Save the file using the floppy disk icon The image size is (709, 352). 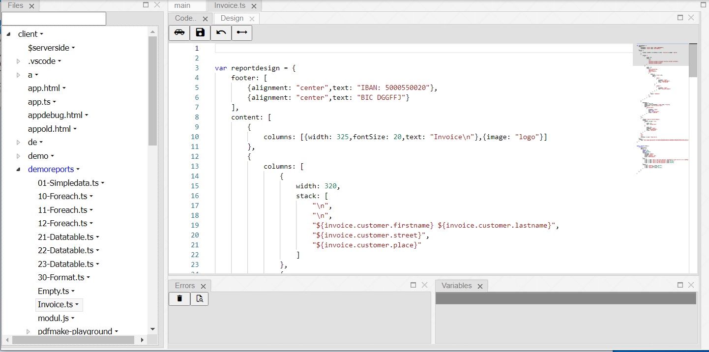200,32
